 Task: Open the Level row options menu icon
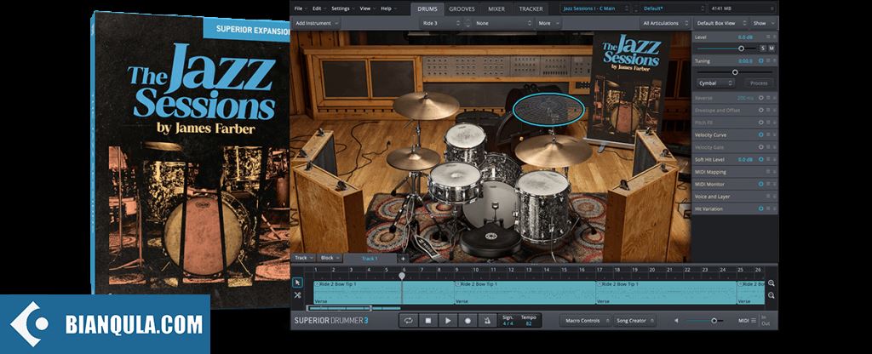pos(768,37)
